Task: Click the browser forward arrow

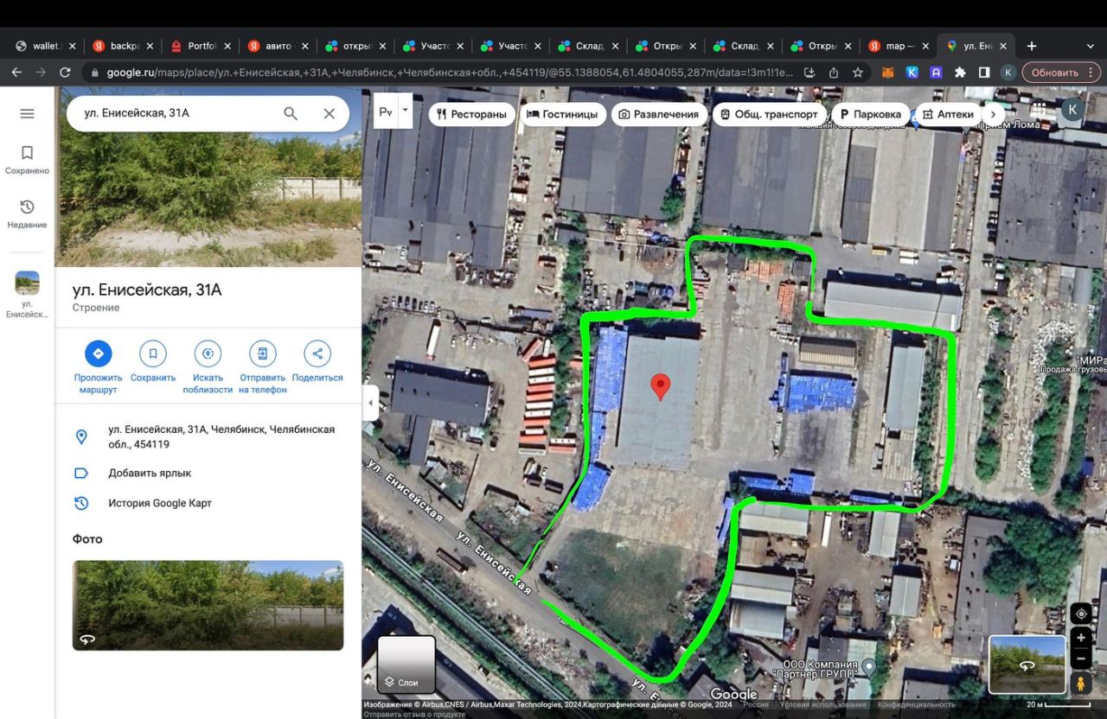Action: point(41,73)
